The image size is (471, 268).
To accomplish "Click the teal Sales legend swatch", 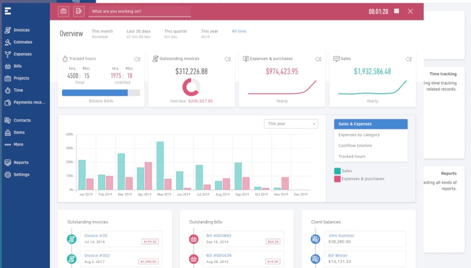I will [337, 171].
